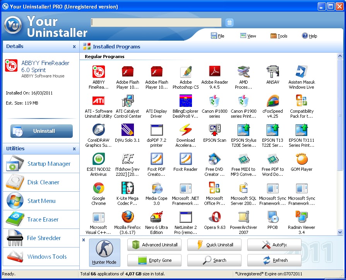
Task: Click scrollbar up arrow in program list
Action: [x=340, y=56]
